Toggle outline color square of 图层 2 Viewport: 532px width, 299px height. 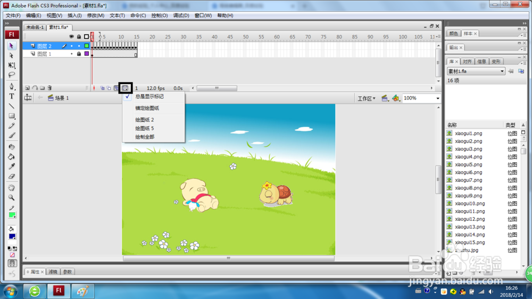coord(87,46)
